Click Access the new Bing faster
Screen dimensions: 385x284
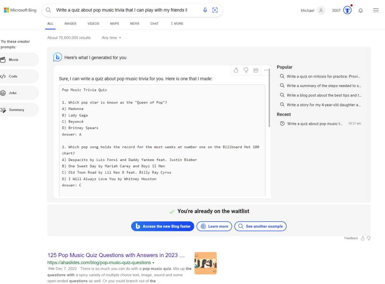tap(163, 226)
